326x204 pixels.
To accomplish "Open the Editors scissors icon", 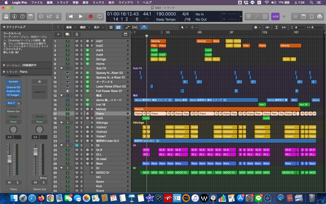I will (x=57, y=17).
